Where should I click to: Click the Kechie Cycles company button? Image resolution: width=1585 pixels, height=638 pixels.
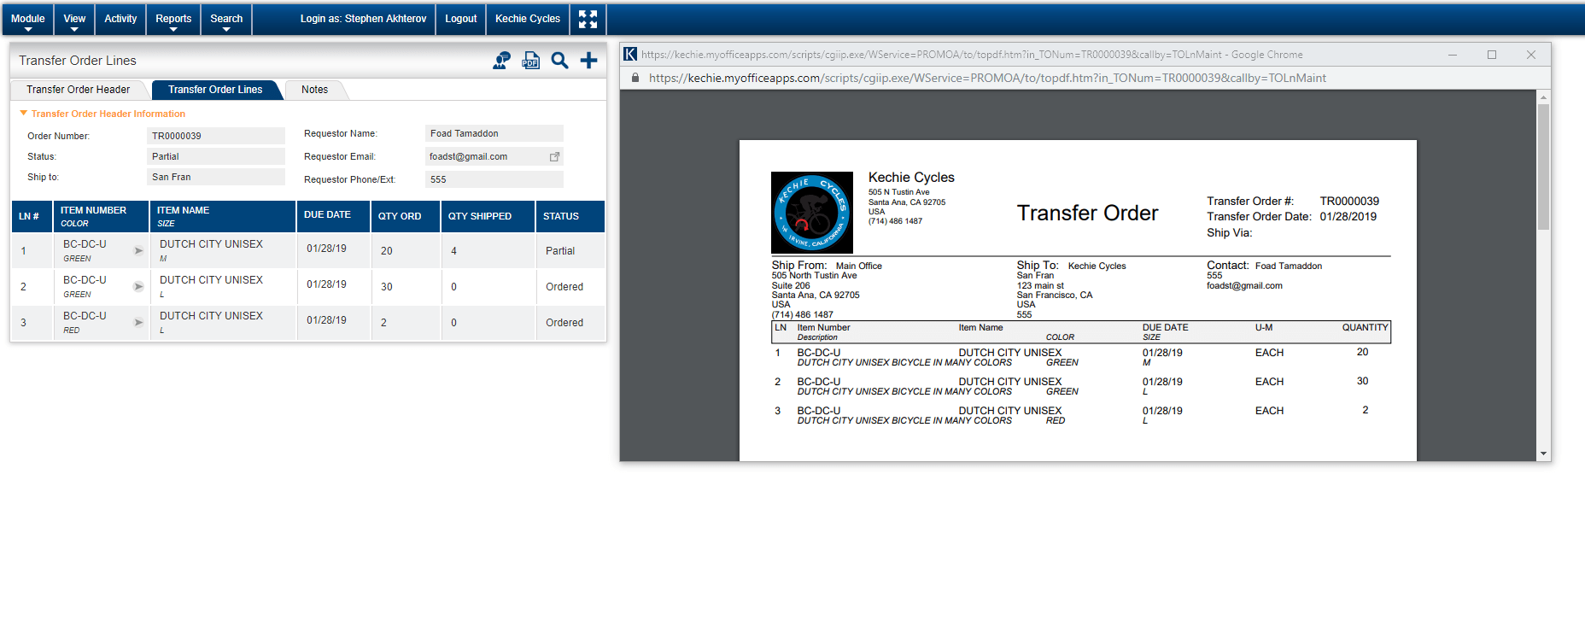click(528, 19)
